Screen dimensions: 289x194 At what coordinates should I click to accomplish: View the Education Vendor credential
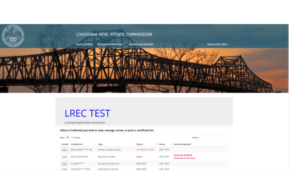pos(65,157)
